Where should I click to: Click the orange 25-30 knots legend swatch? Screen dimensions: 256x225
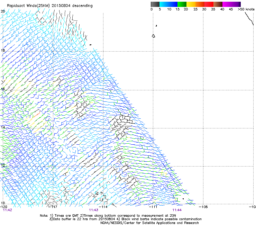click(x=200, y=4)
